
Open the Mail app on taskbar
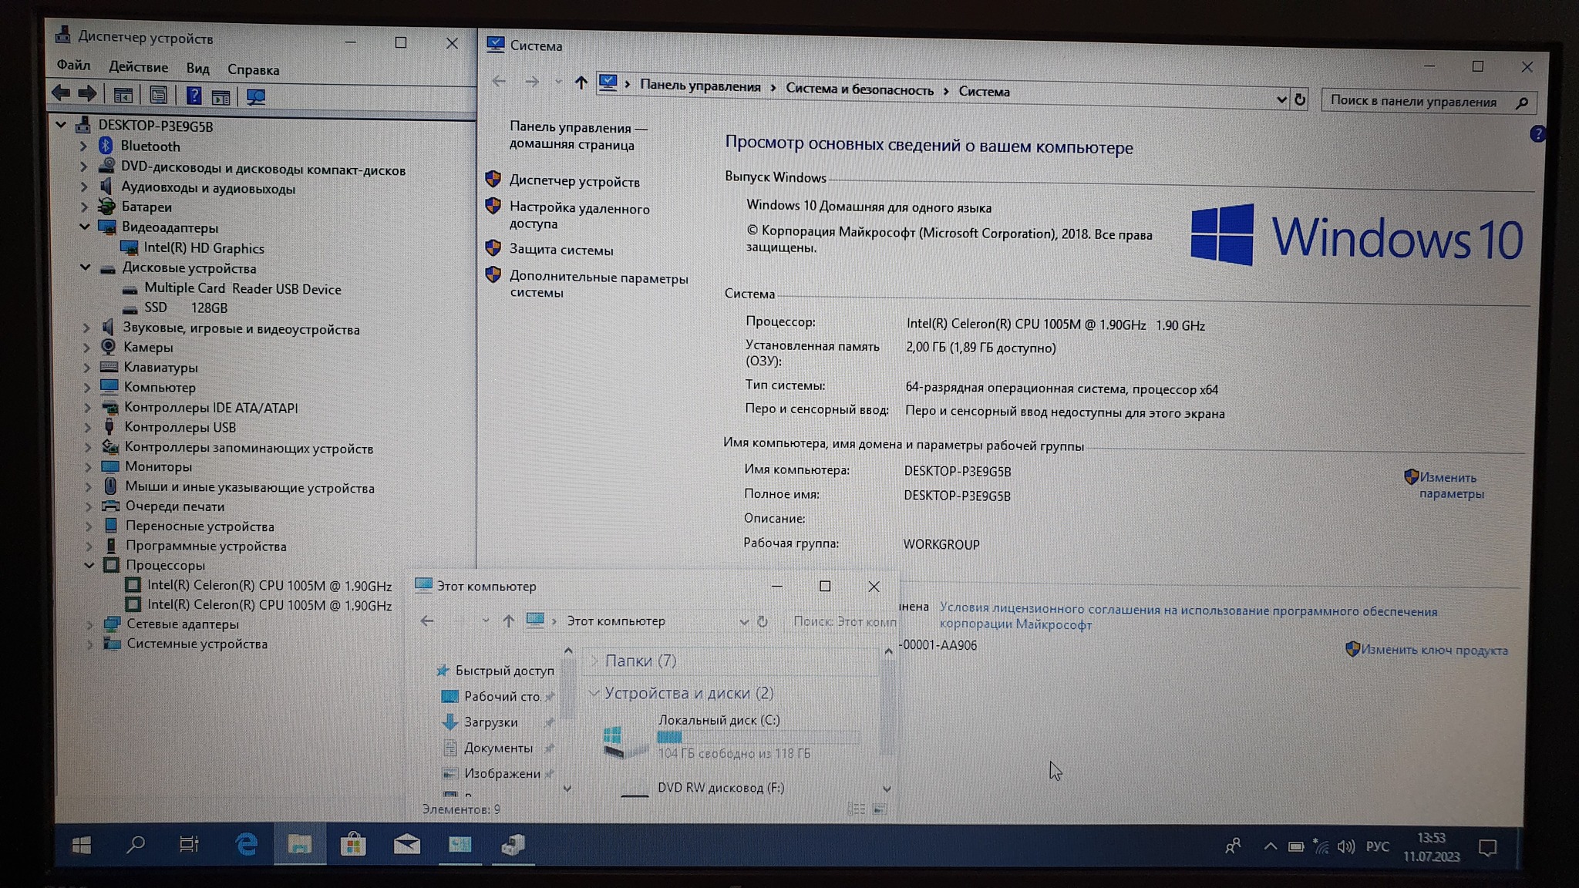point(406,845)
